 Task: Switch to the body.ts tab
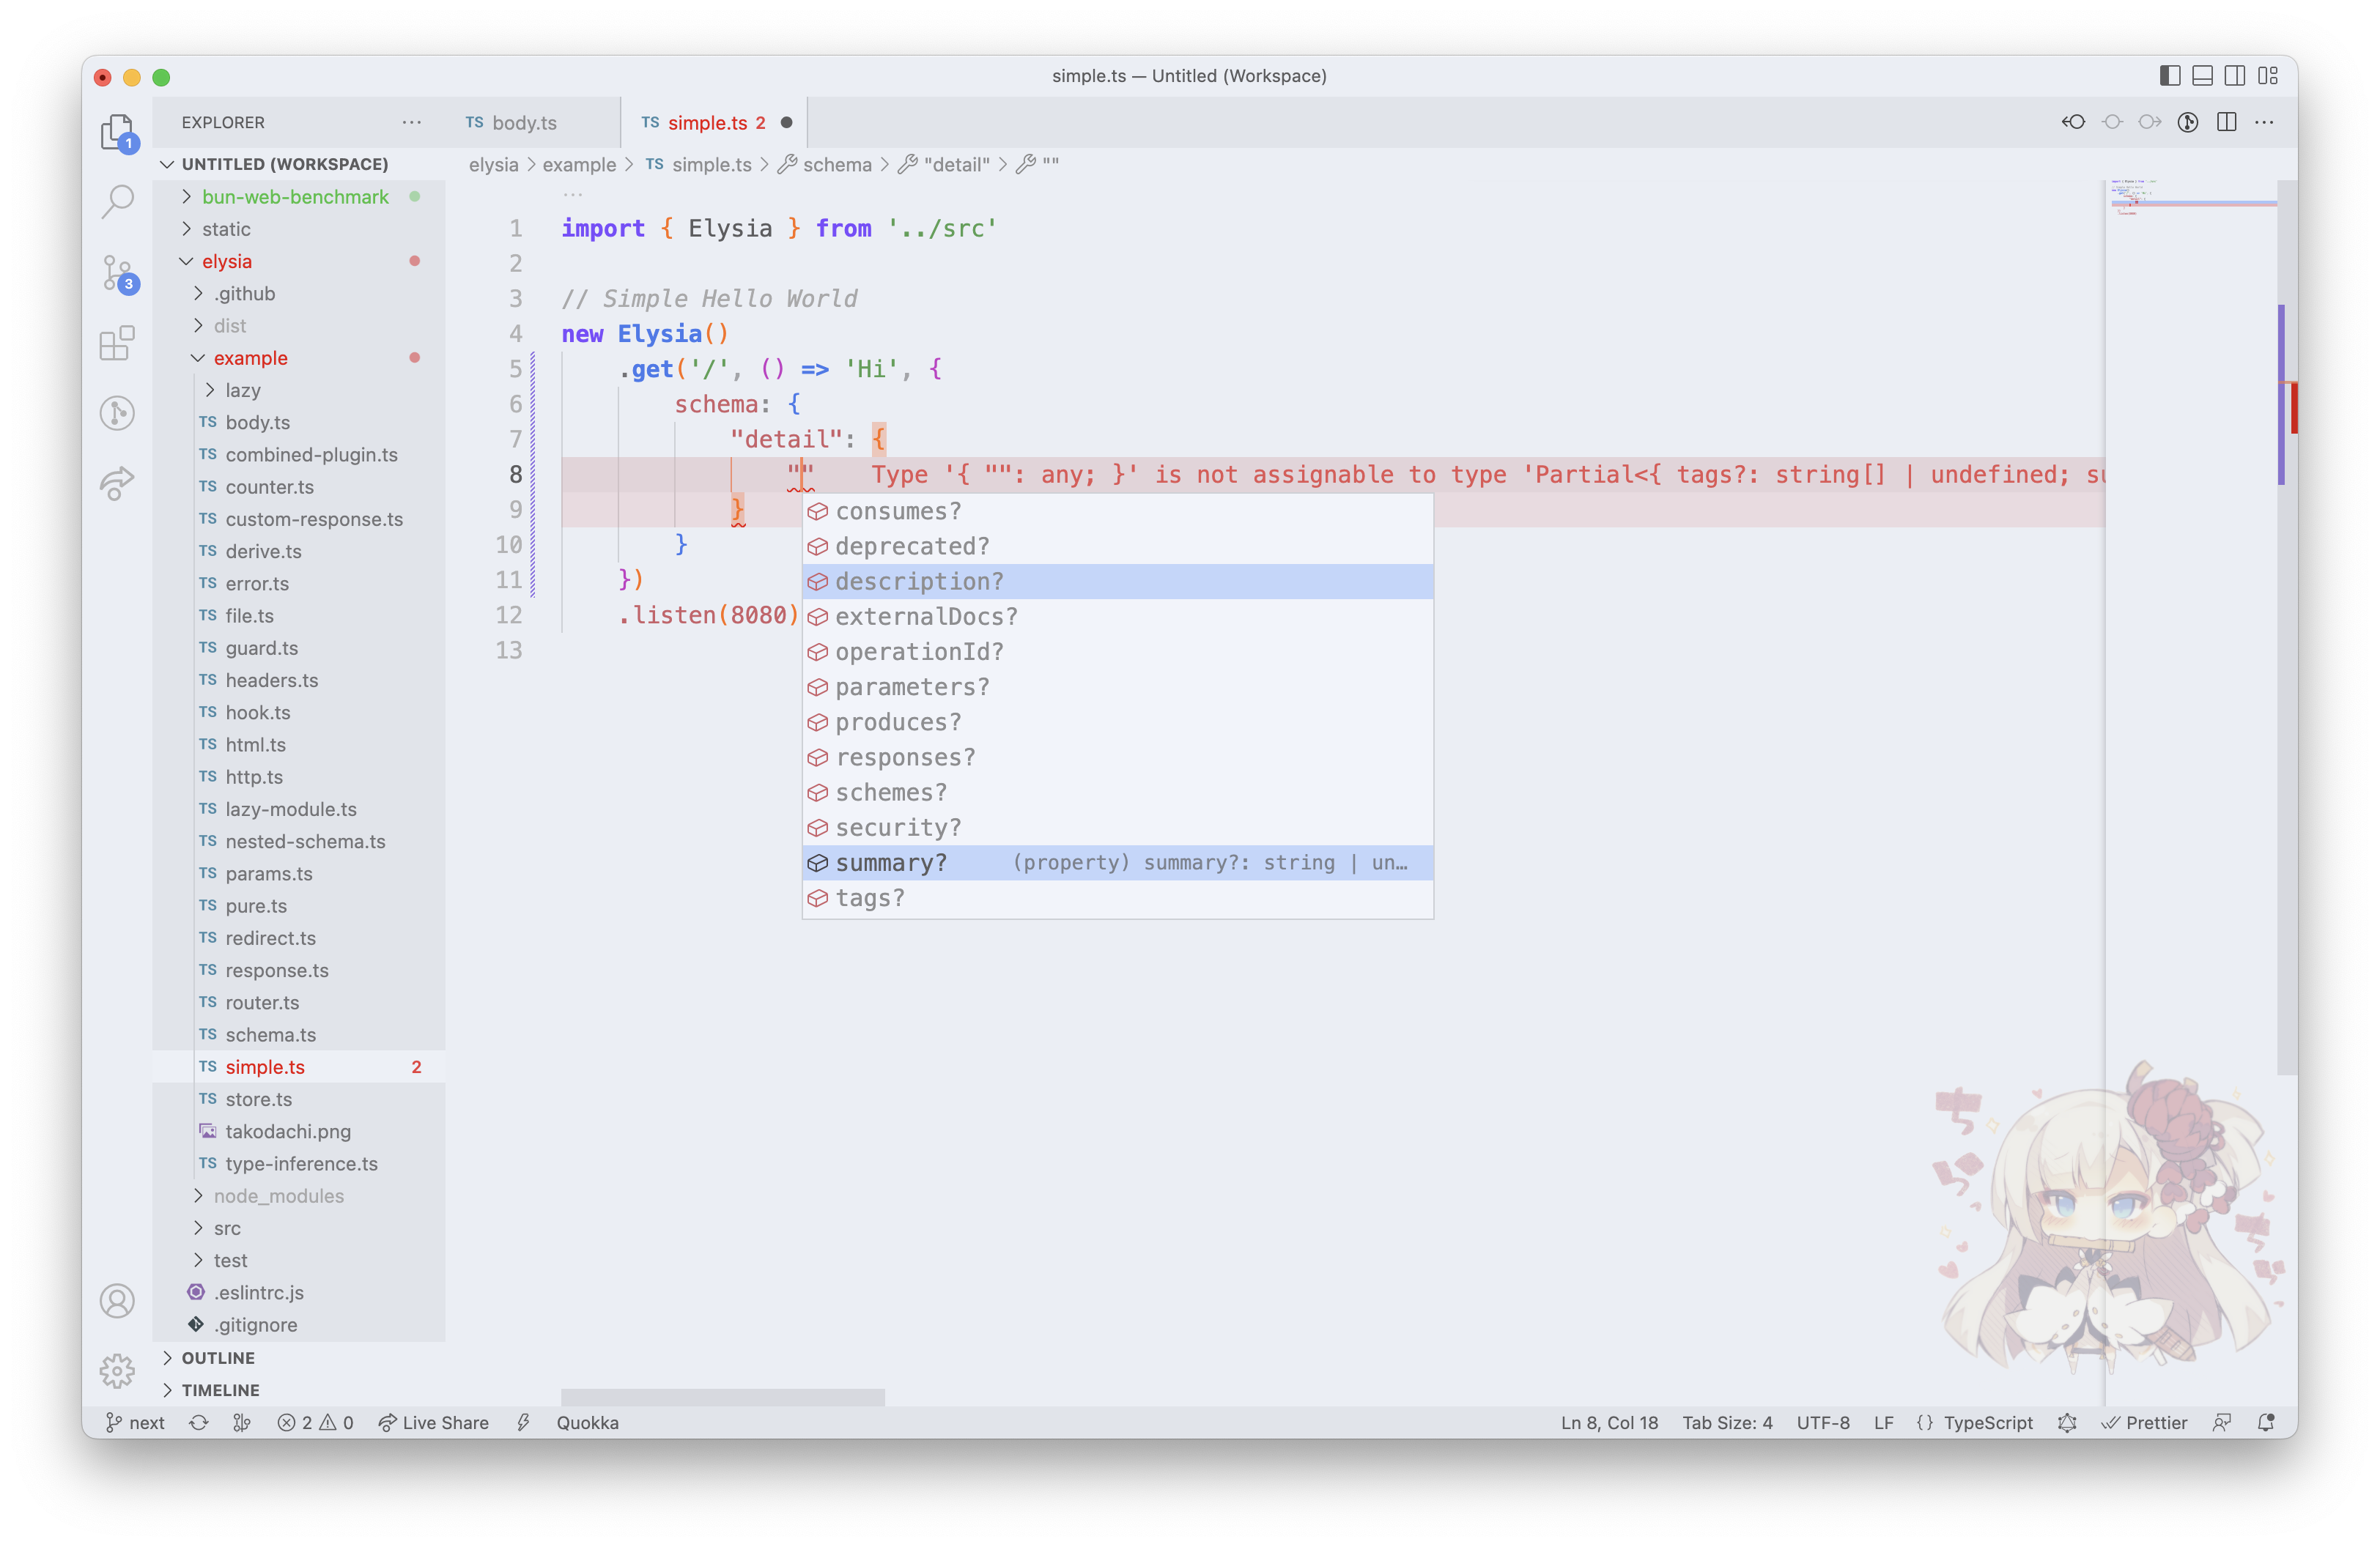(x=532, y=122)
